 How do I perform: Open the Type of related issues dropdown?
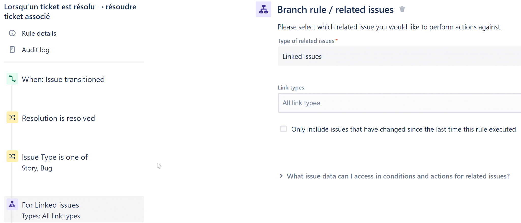399,56
